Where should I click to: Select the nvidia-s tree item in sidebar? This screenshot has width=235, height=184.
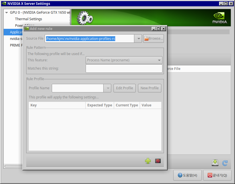[16, 39]
